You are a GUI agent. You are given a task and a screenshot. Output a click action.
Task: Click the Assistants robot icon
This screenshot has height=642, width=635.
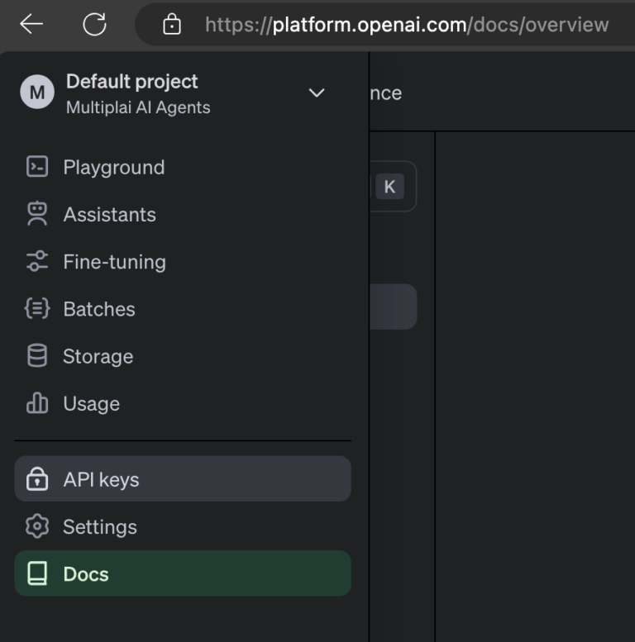[x=37, y=214]
